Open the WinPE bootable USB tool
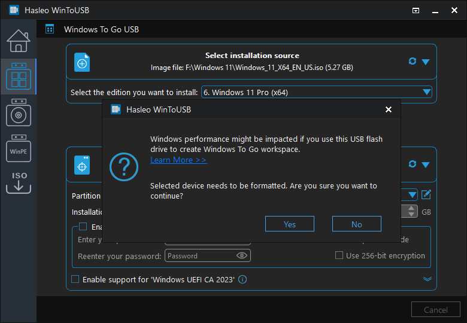This screenshot has height=323, width=467. [x=19, y=148]
